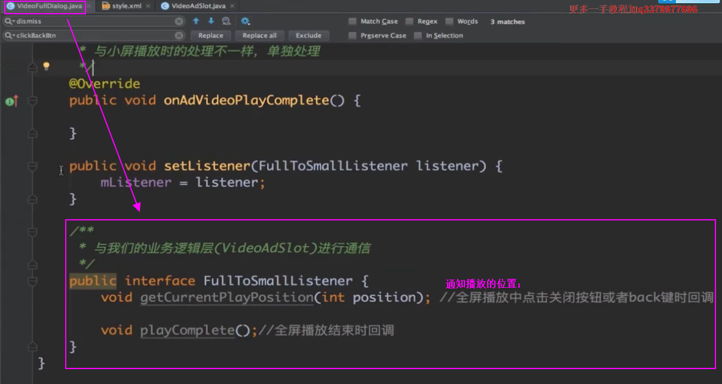Click into the 'clickBackBtn' replace input field
Viewport: 722px width, 384px height.
pyautogui.click(x=90, y=36)
